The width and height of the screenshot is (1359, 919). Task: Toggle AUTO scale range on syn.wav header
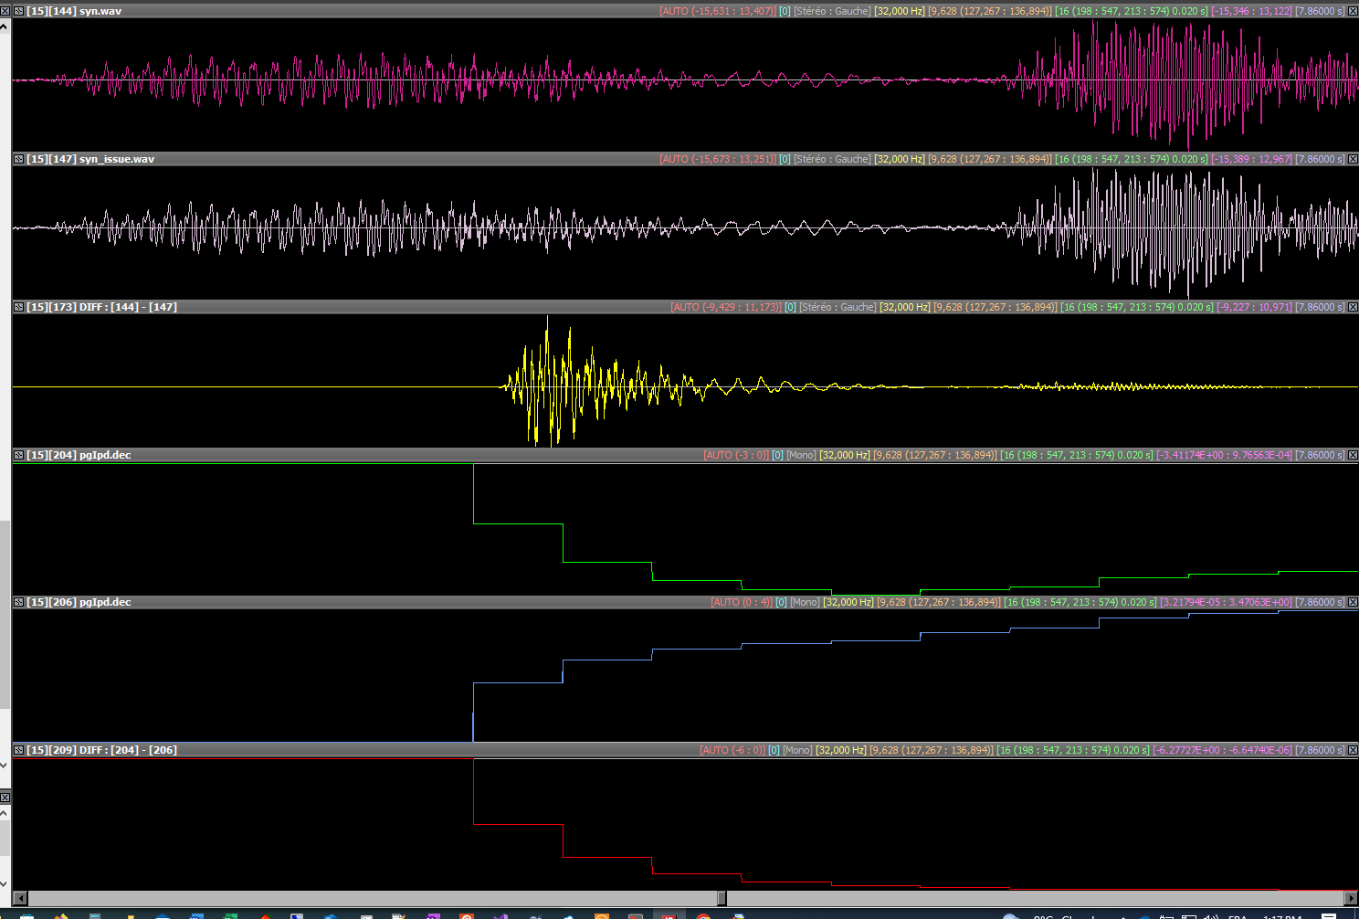(x=717, y=11)
